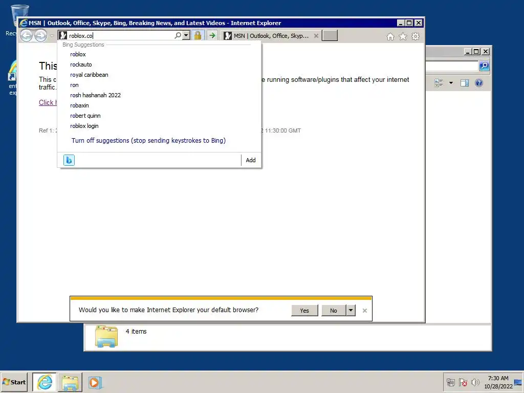Screen dimensions: 524x393
Task: Expand the address bar autocomplete dropdown
Action: (186, 35)
